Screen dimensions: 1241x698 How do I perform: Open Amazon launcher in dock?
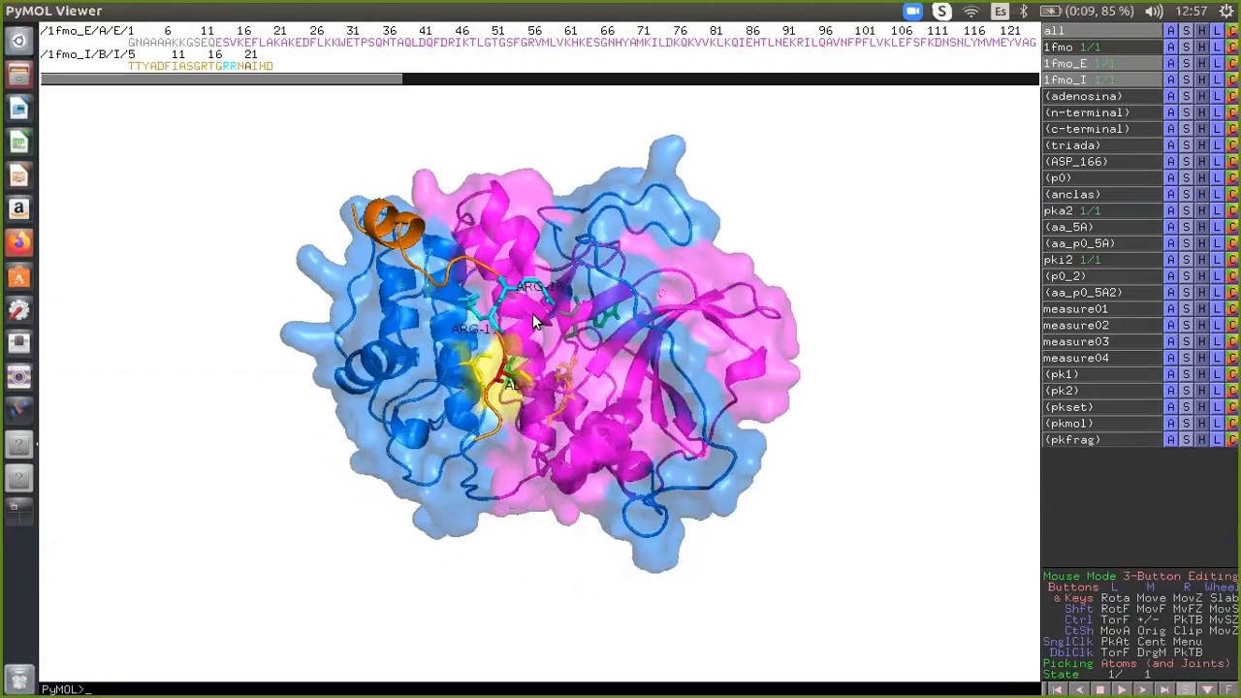click(x=18, y=209)
